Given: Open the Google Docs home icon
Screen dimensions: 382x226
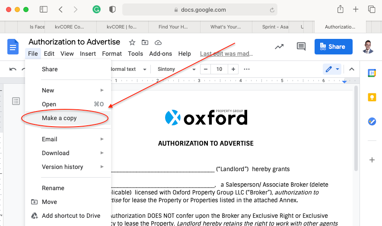Looking at the screenshot, I should 13,47.
